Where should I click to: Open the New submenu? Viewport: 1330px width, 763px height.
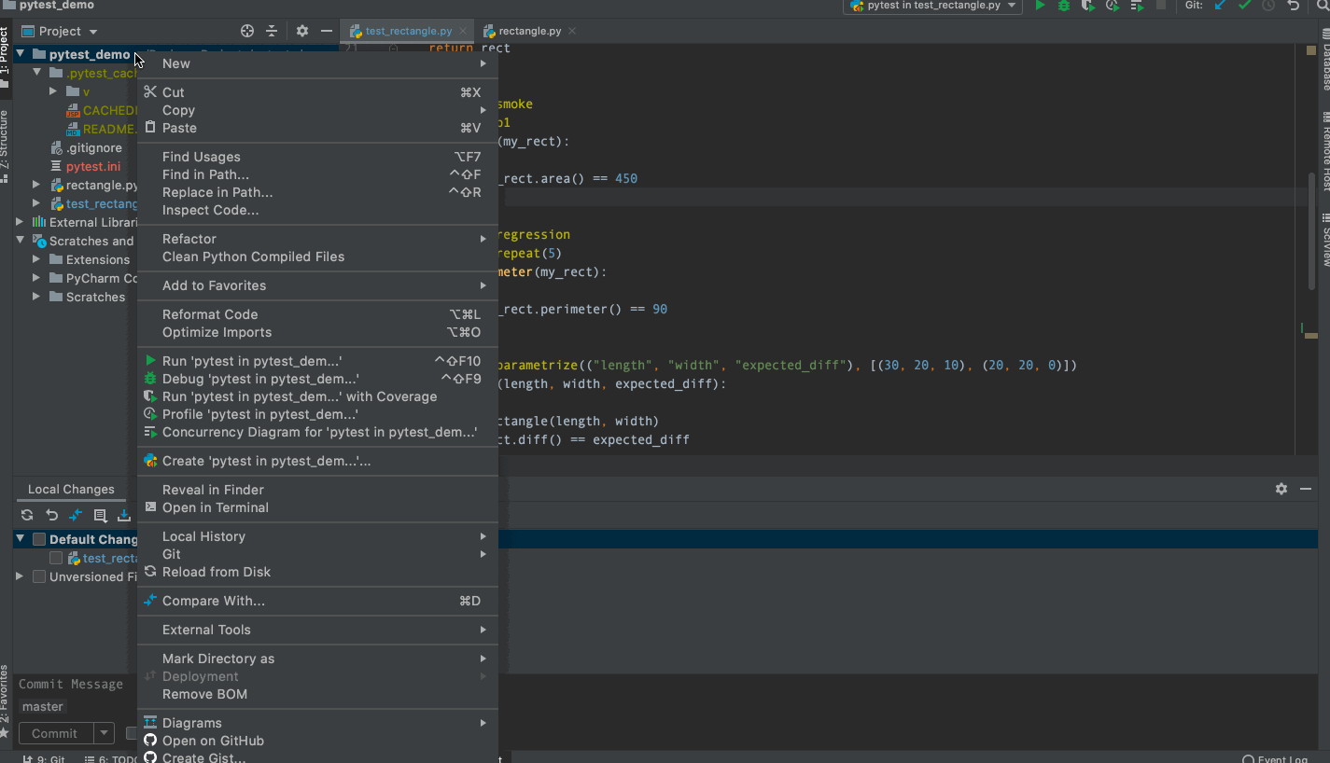317,63
